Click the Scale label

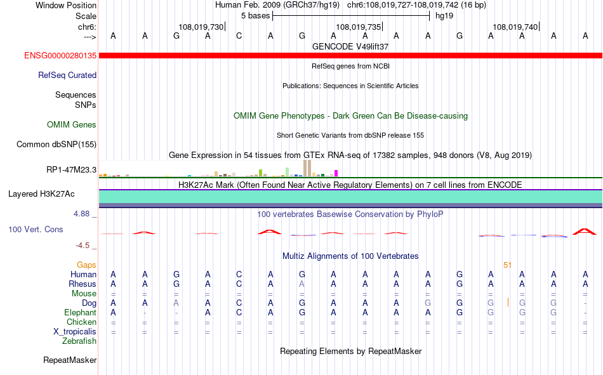tap(86, 16)
